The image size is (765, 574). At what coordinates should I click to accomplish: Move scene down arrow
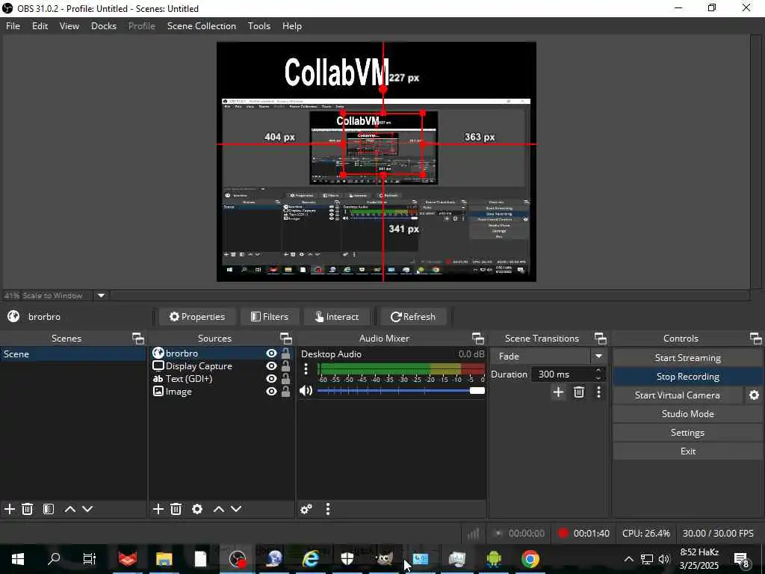87,509
